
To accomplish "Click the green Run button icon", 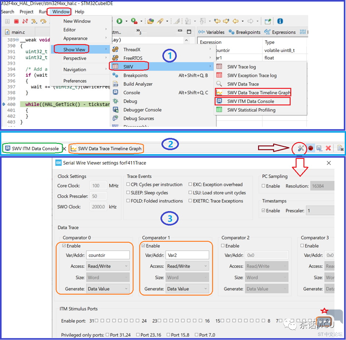I will [119, 21].
